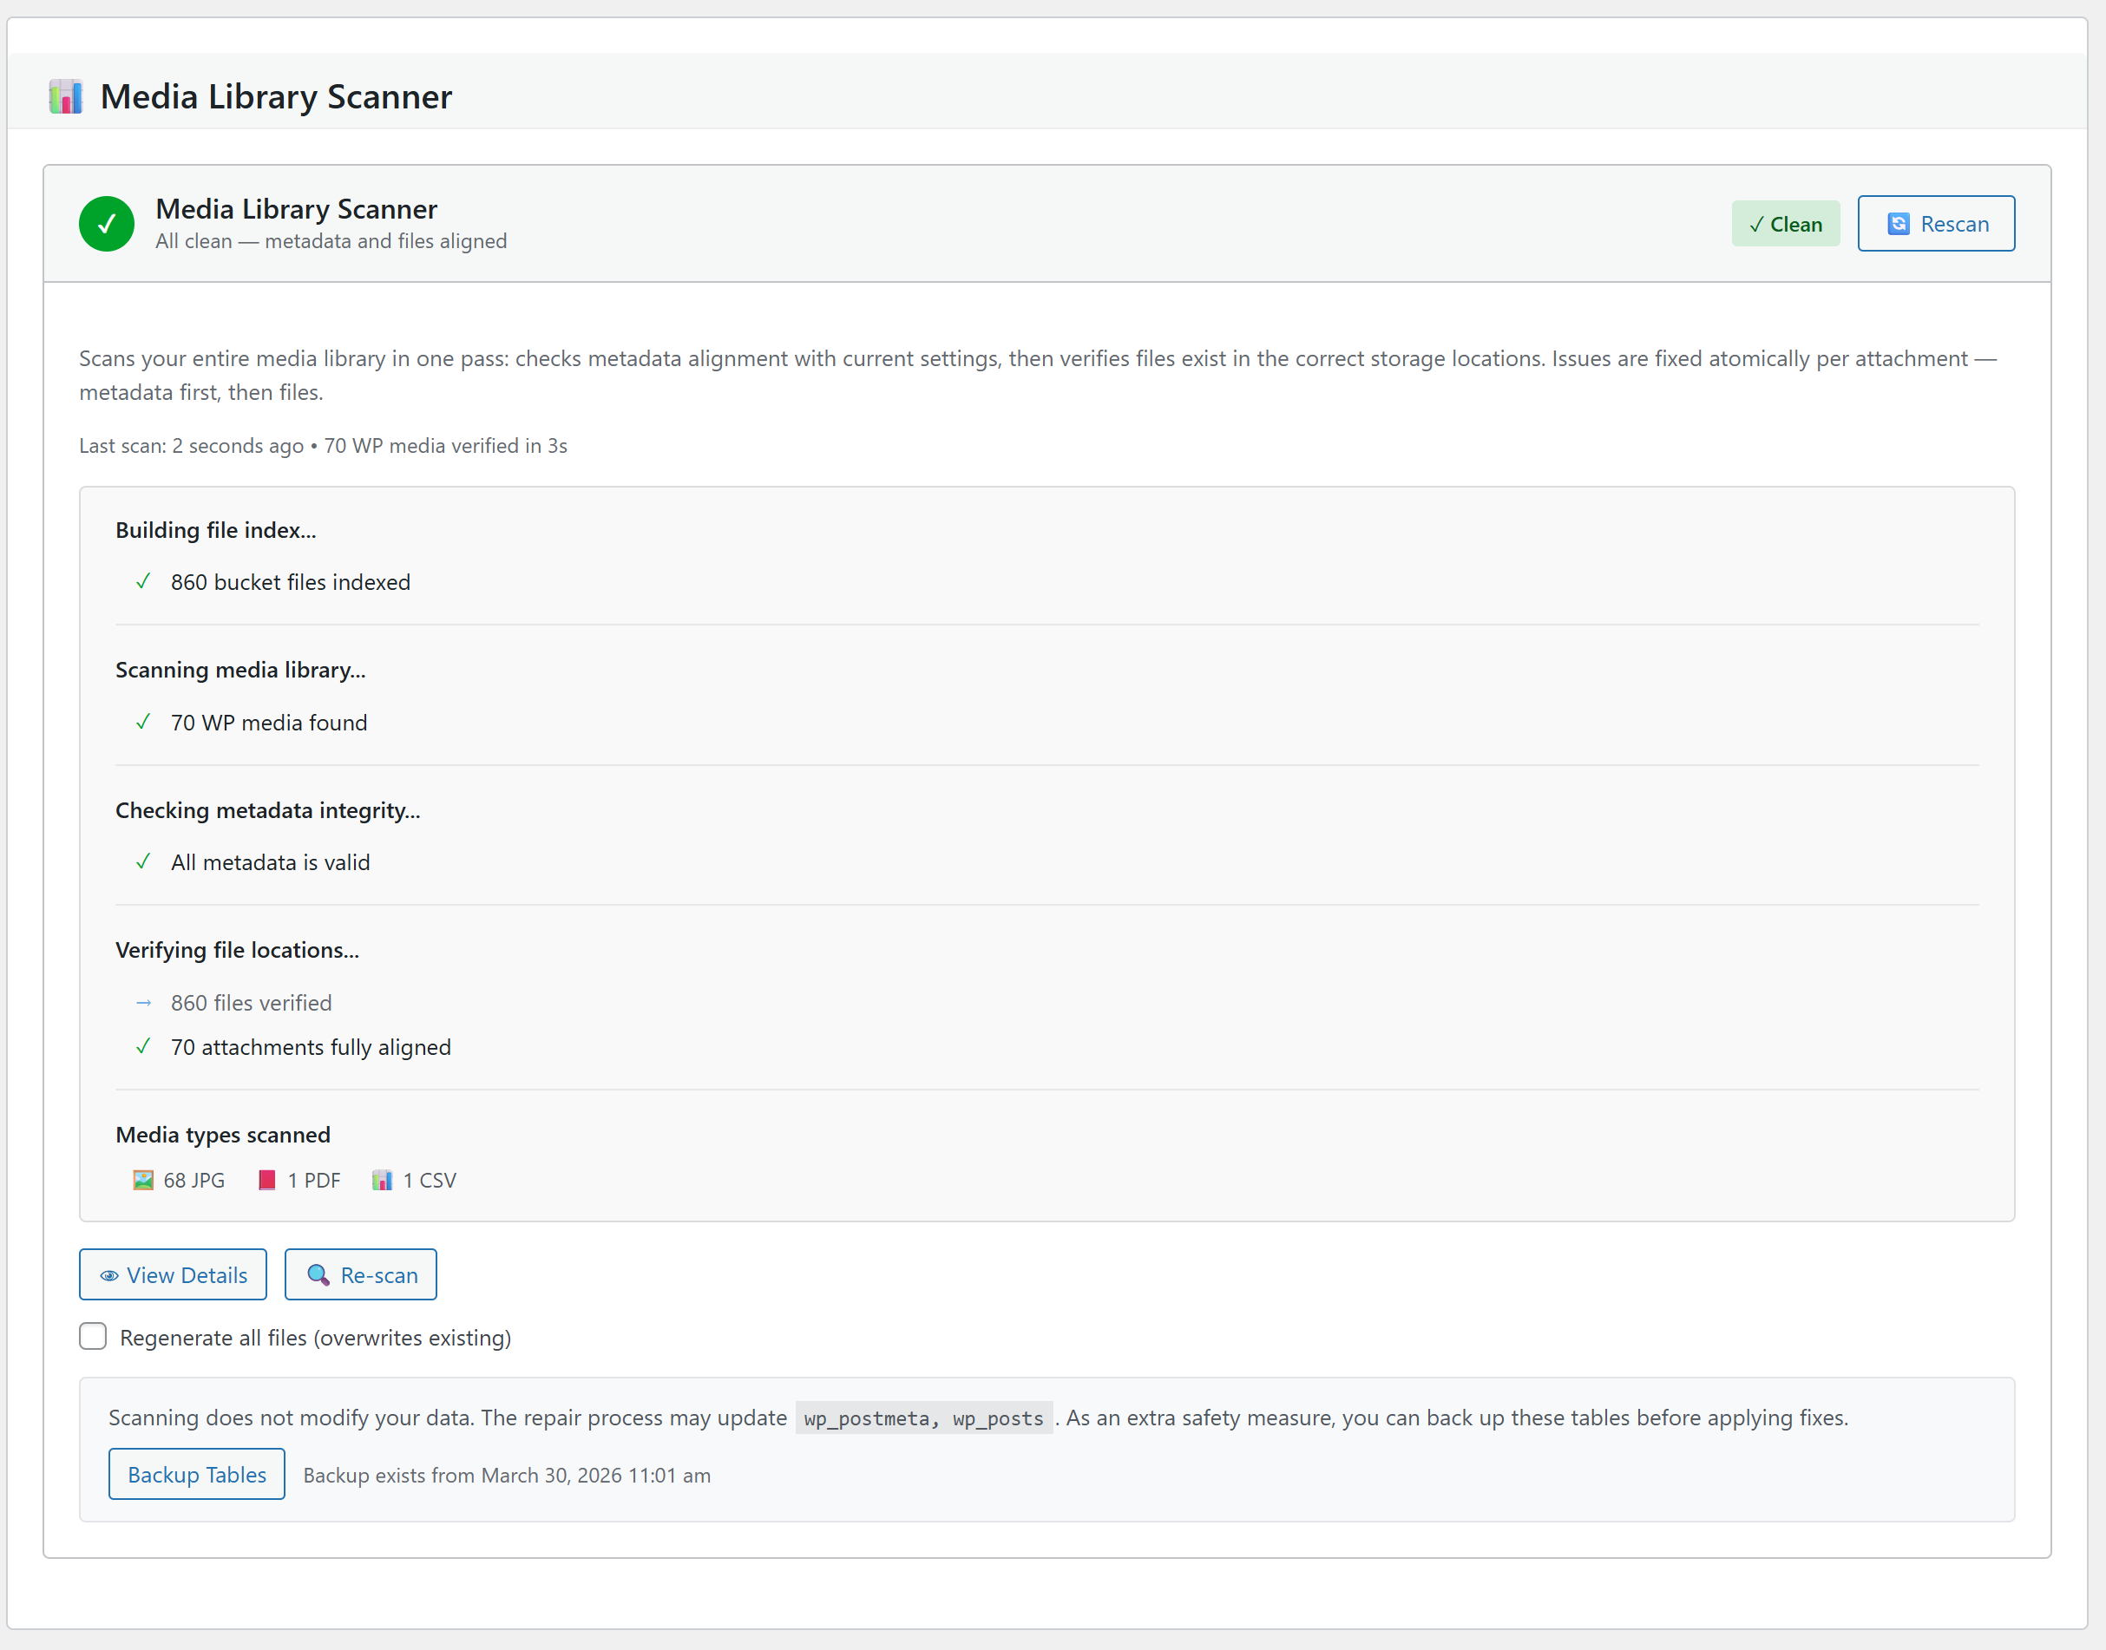The image size is (2106, 1650).
Task: Click the wp_postmeta, wp_posts code snippet
Action: (x=923, y=1418)
